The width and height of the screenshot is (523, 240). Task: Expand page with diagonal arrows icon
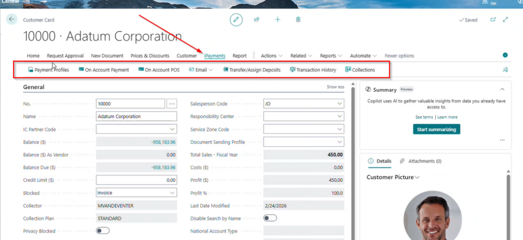point(506,20)
